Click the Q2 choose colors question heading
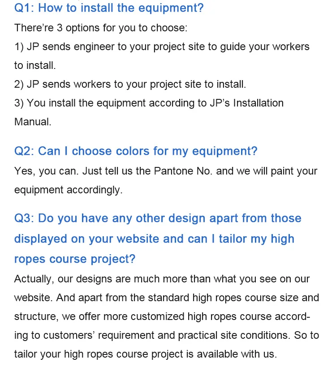336x371 pixels. point(136,151)
